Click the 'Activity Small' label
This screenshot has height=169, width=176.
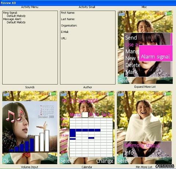[87, 7]
